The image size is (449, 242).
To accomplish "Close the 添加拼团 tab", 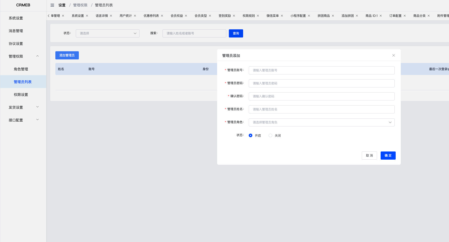I will pos(357,16).
